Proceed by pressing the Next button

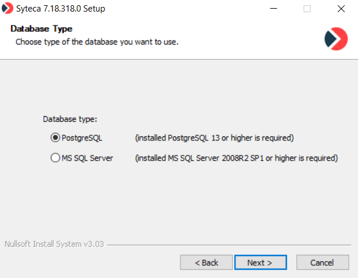260,262
